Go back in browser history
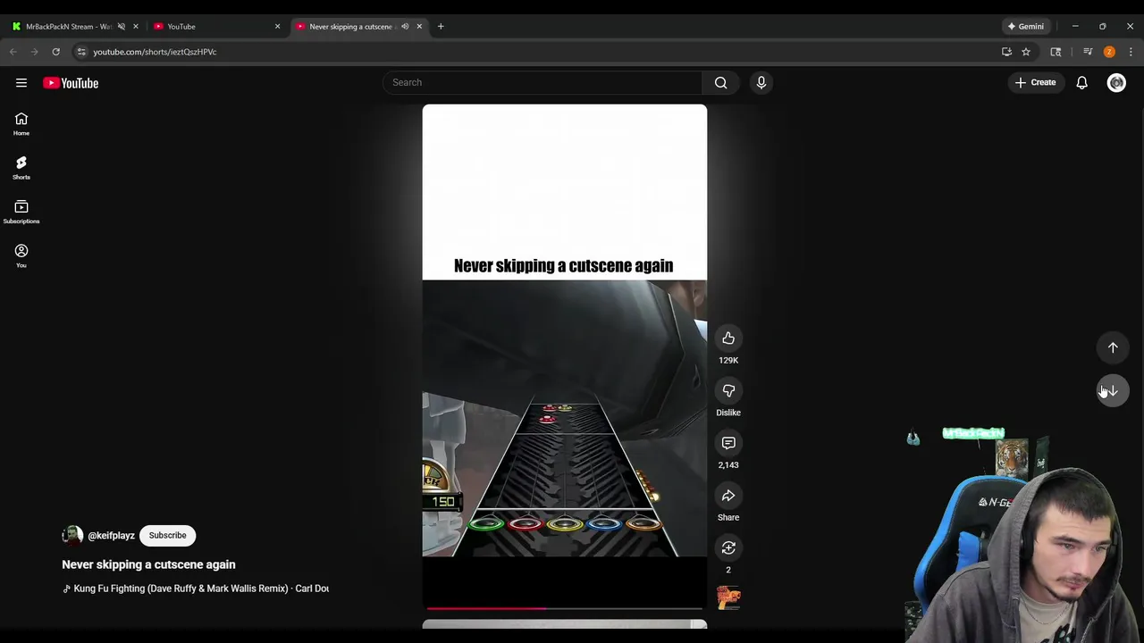This screenshot has height=643, width=1144. [x=13, y=52]
